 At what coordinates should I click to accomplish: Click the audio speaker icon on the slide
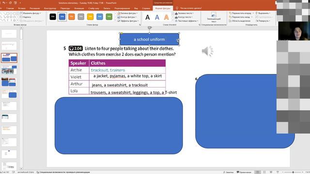pos(207,51)
